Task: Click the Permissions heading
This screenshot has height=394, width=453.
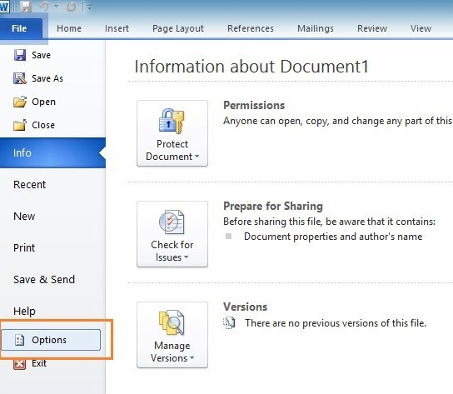Action: pos(254,105)
